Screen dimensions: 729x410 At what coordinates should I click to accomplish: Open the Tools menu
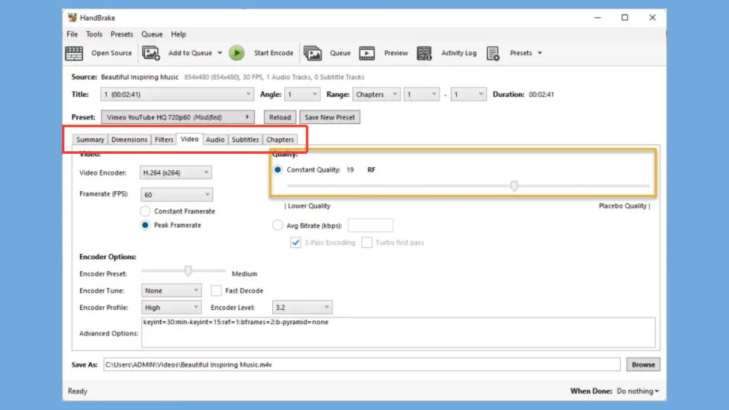coord(94,35)
